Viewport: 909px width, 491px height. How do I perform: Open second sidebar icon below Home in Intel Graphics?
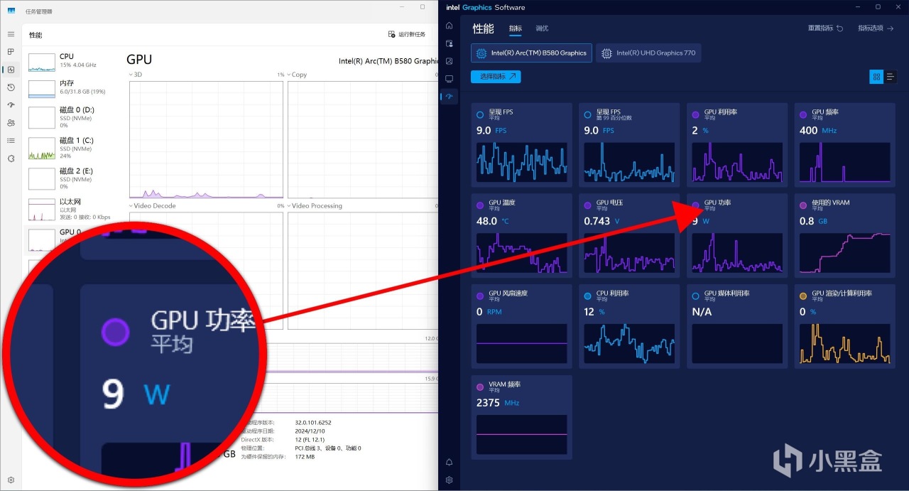449,43
